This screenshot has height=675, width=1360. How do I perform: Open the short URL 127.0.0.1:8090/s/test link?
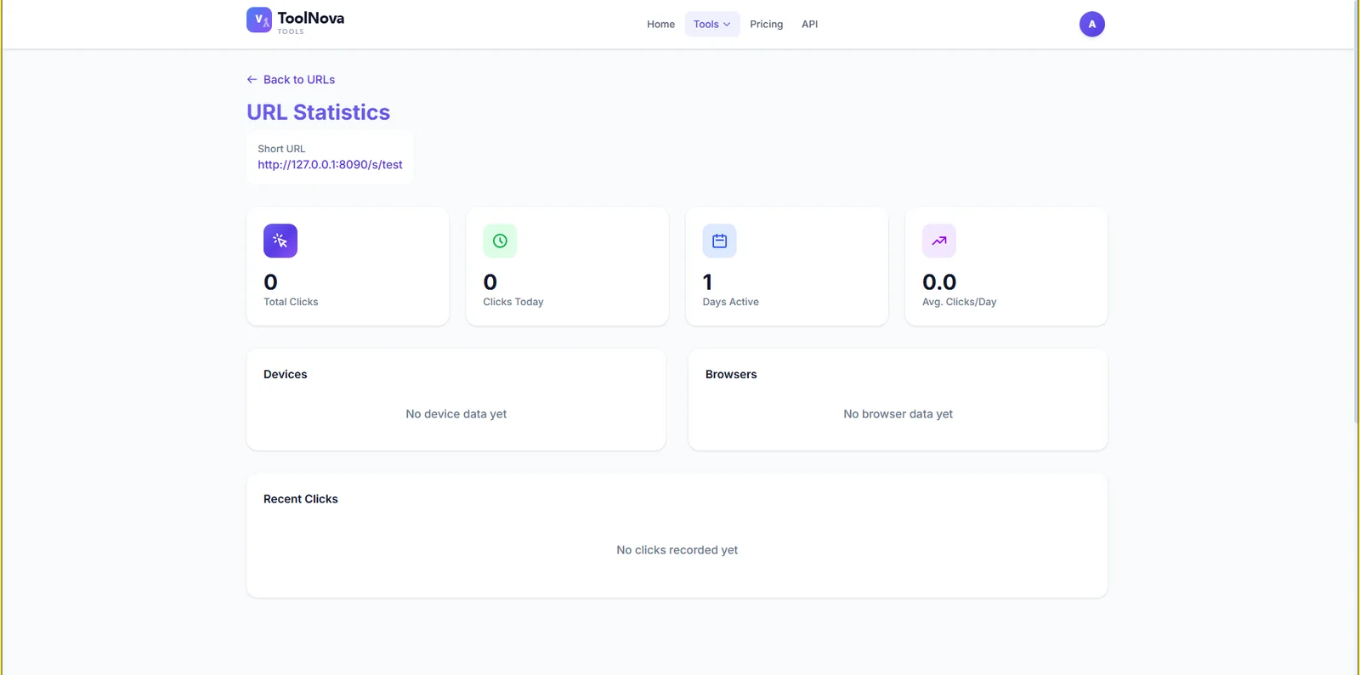point(330,165)
